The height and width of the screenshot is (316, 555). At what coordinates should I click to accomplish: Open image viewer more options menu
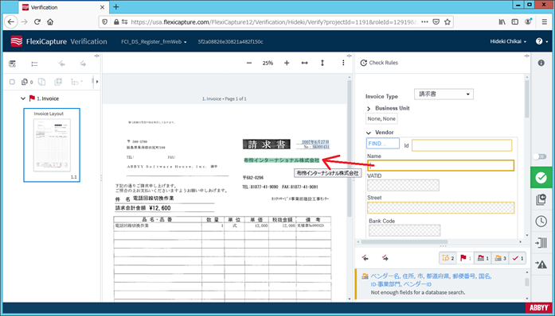point(343,63)
